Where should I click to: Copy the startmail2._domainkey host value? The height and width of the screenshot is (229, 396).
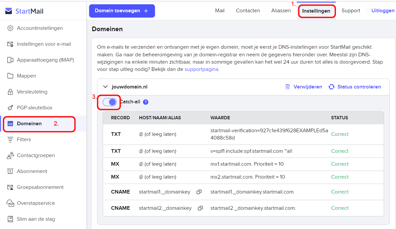[200, 208]
